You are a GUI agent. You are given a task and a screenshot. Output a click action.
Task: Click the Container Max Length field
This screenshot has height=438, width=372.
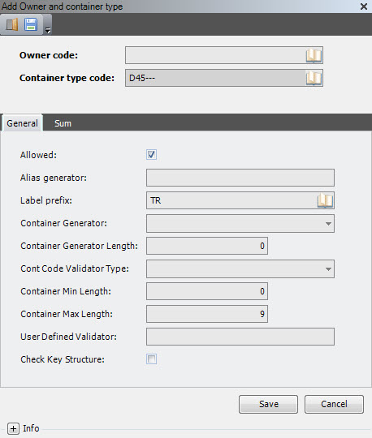point(207,314)
